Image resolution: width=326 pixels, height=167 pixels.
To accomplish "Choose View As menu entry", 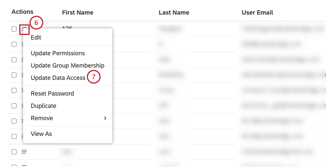I will click(x=41, y=134).
